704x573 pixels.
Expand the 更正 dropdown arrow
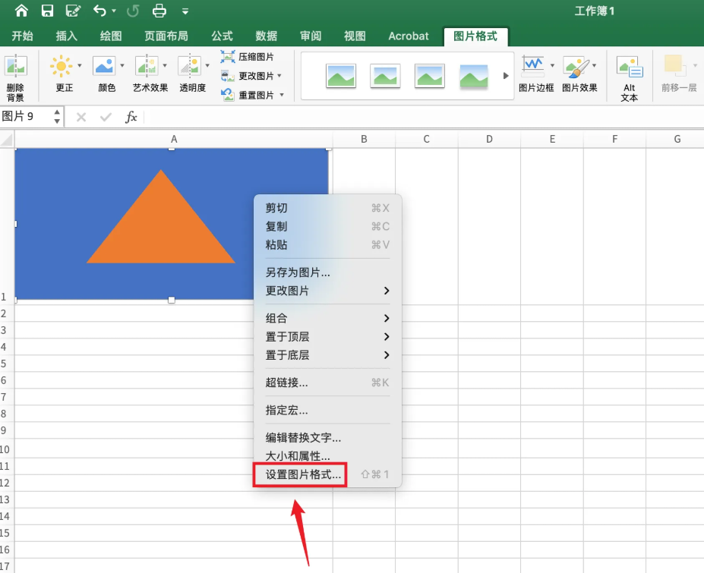pyautogui.click(x=80, y=65)
